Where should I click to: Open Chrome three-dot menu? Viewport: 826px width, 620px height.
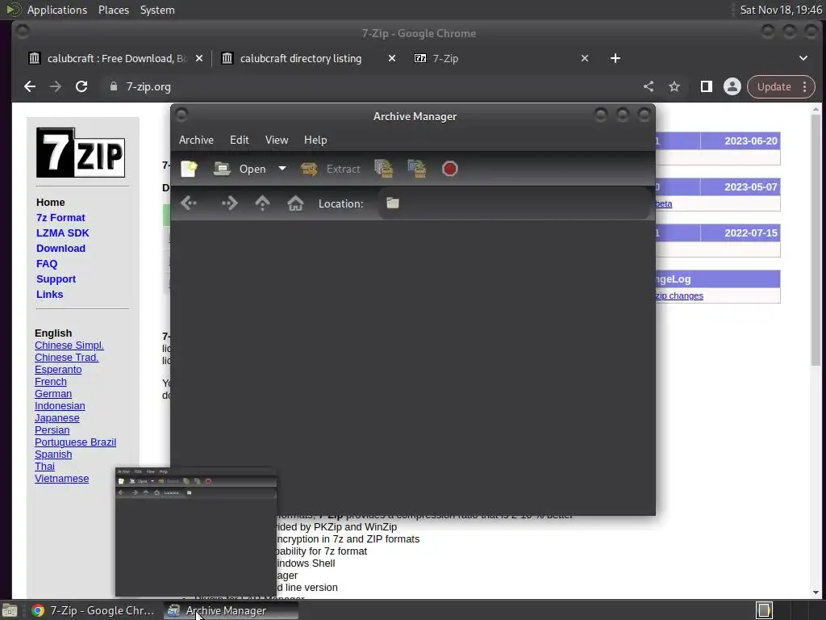click(x=804, y=87)
